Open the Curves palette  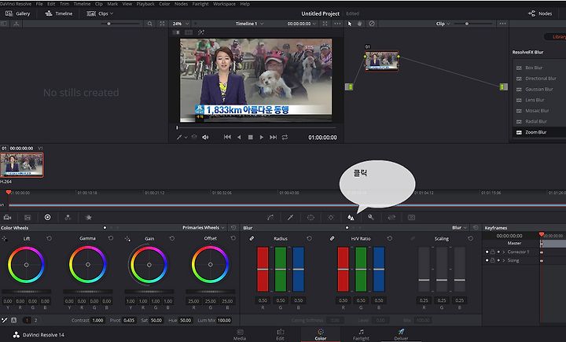point(270,218)
